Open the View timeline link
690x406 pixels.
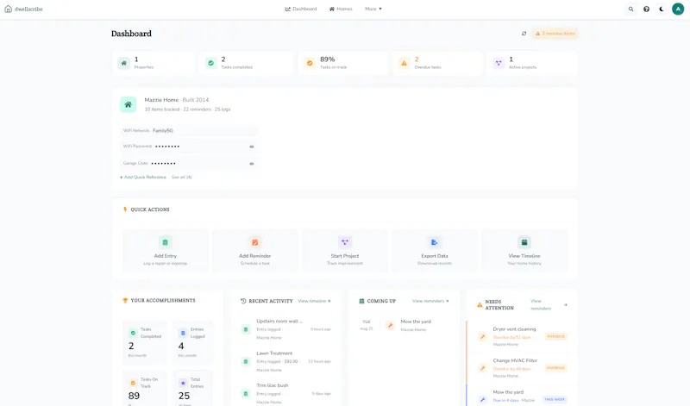point(314,301)
